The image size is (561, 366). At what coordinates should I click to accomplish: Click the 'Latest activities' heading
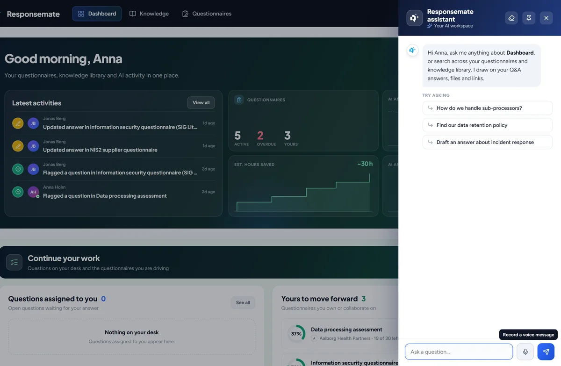tap(36, 103)
